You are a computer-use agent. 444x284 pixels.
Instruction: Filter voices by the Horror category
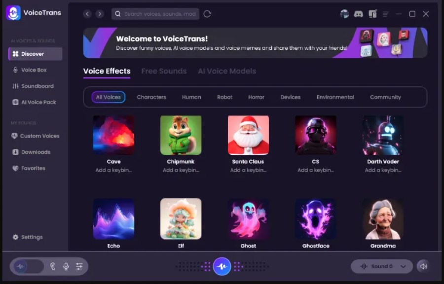click(256, 97)
